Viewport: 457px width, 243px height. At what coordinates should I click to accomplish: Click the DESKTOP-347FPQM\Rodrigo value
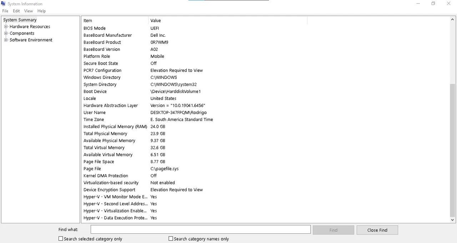pos(179,113)
